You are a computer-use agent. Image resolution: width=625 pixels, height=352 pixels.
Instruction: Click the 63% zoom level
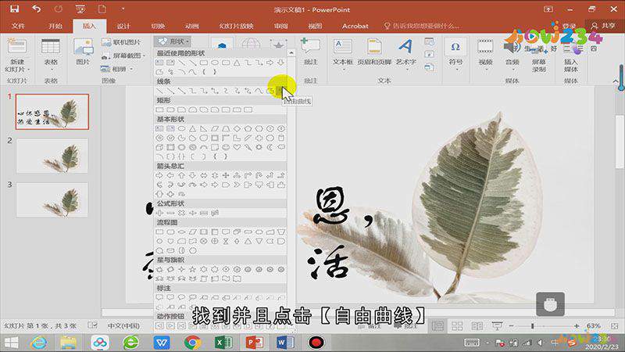594,326
